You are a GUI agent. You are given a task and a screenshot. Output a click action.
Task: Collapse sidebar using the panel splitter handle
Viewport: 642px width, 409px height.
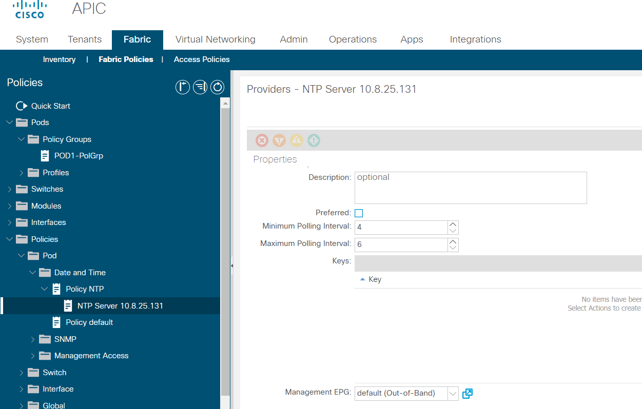click(232, 266)
